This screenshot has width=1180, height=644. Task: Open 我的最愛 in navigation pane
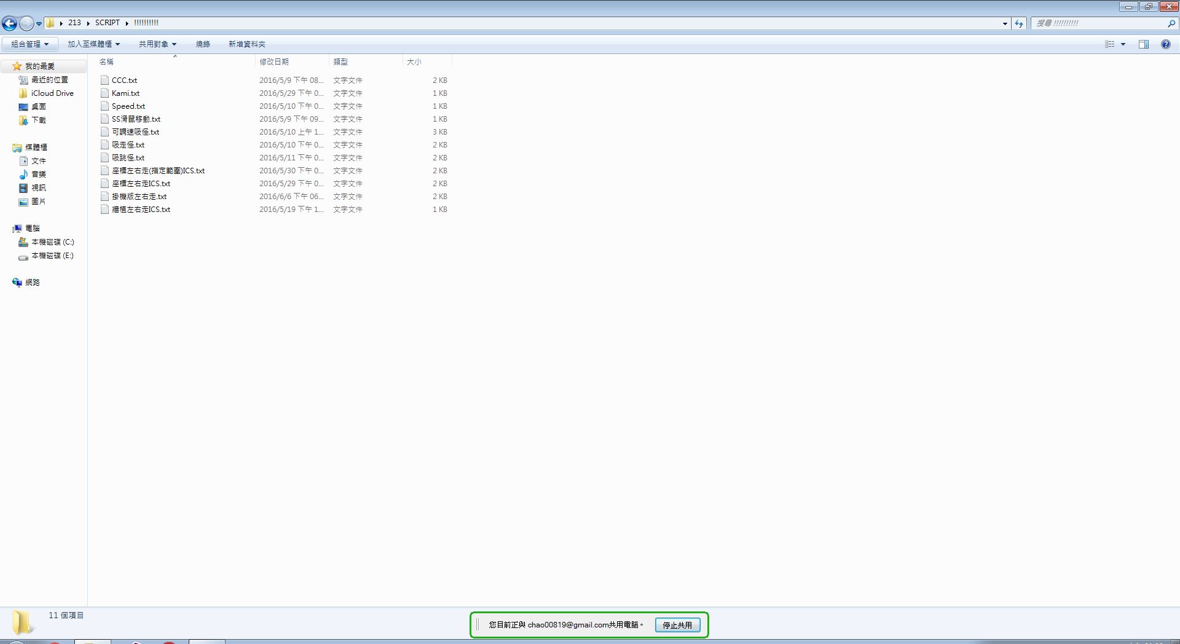point(39,66)
